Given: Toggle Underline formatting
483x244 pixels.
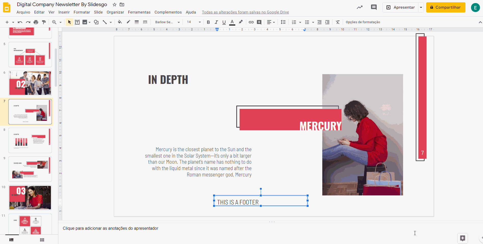Looking at the screenshot, I should 224,22.
